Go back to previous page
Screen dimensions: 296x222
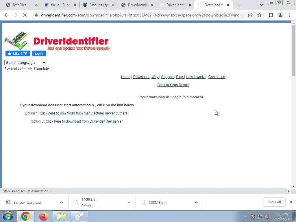tap(6, 15)
